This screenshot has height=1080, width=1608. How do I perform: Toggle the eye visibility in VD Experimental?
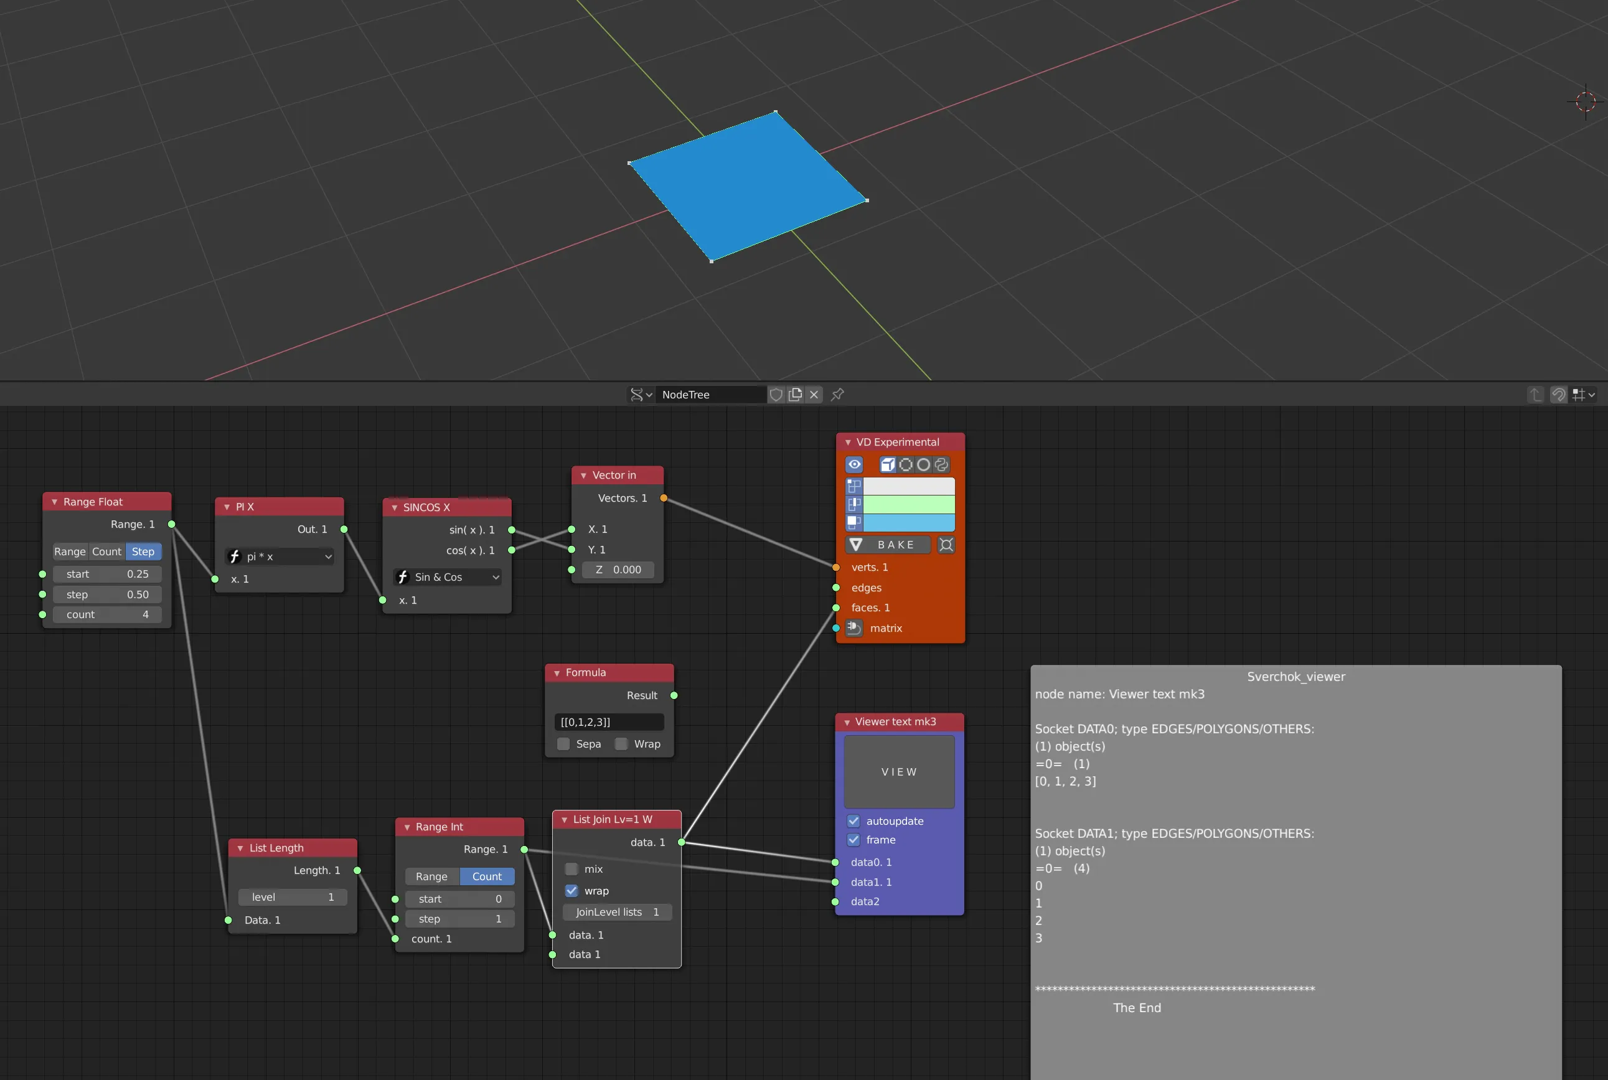[854, 464]
